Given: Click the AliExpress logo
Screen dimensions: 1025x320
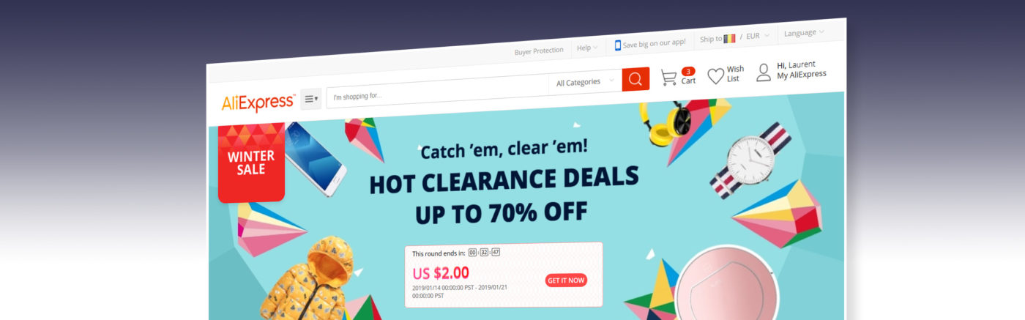Looking at the screenshot, I should 258,103.
